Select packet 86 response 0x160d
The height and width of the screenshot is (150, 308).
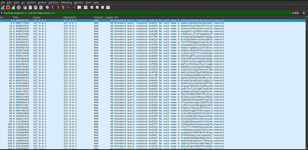152,108
